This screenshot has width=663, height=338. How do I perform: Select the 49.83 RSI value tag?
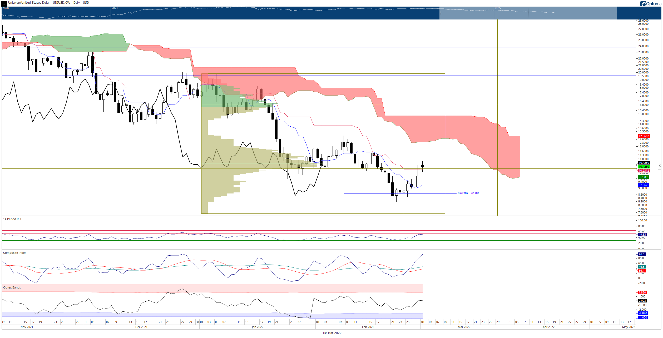pos(642,235)
